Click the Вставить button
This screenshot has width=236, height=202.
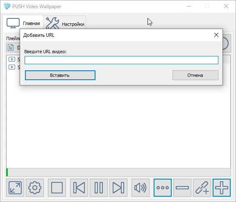coord(60,75)
